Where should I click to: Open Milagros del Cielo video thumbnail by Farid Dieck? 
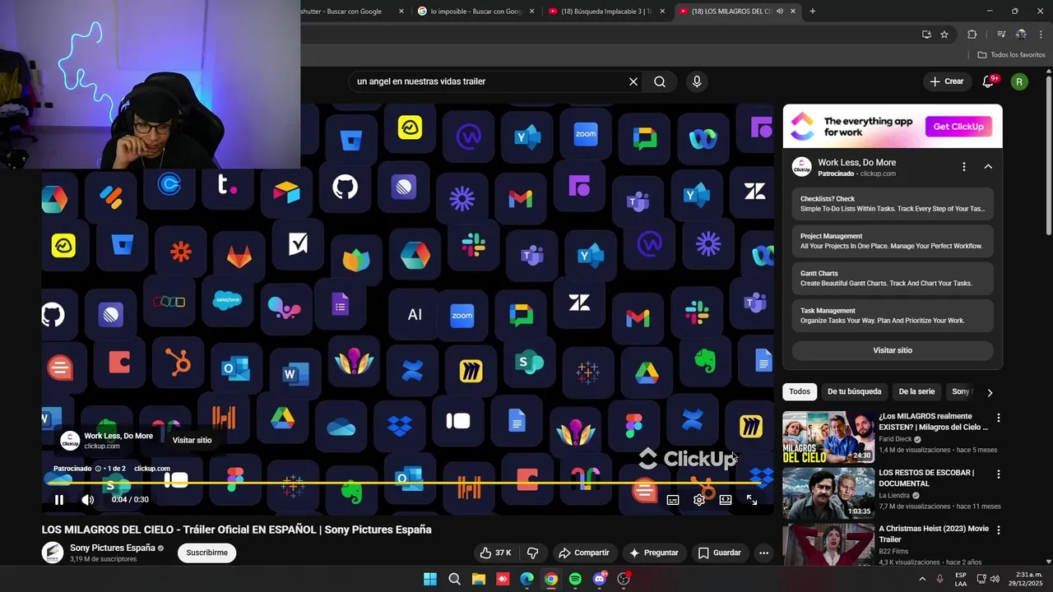click(828, 437)
